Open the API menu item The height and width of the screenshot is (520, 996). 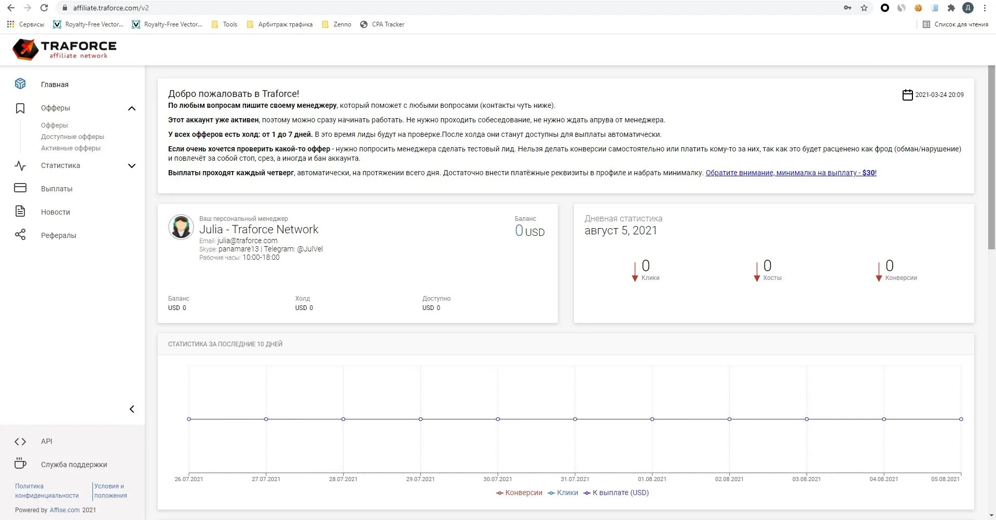click(x=47, y=441)
